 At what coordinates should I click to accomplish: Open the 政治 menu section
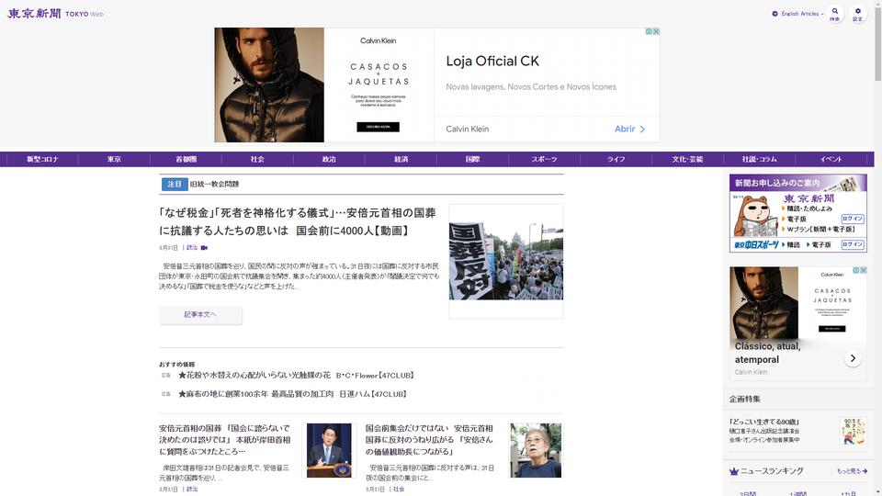click(329, 159)
